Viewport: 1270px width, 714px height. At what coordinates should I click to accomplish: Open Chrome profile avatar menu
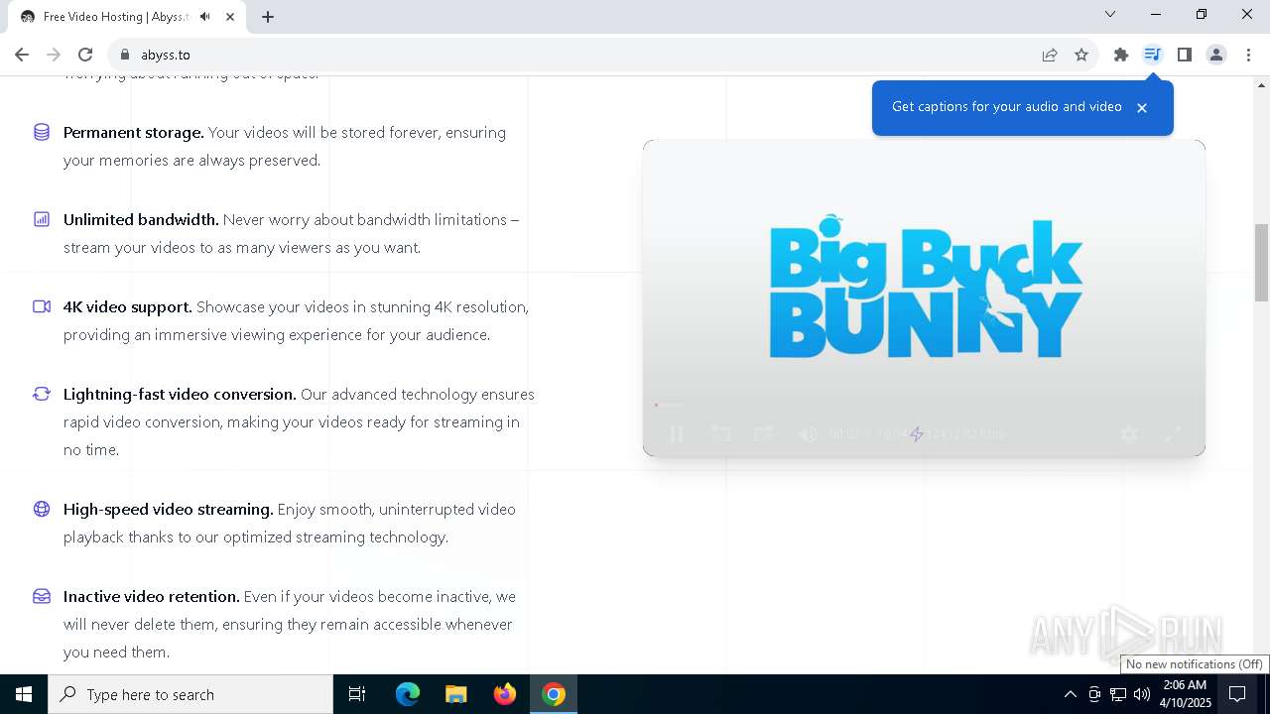[x=1216, y=55]
